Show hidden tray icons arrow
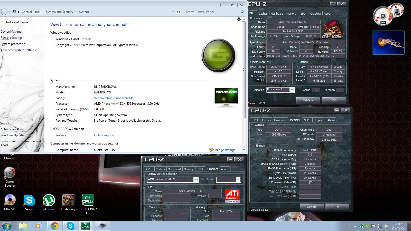The image size is (411, 231). (x=355, y=226)
